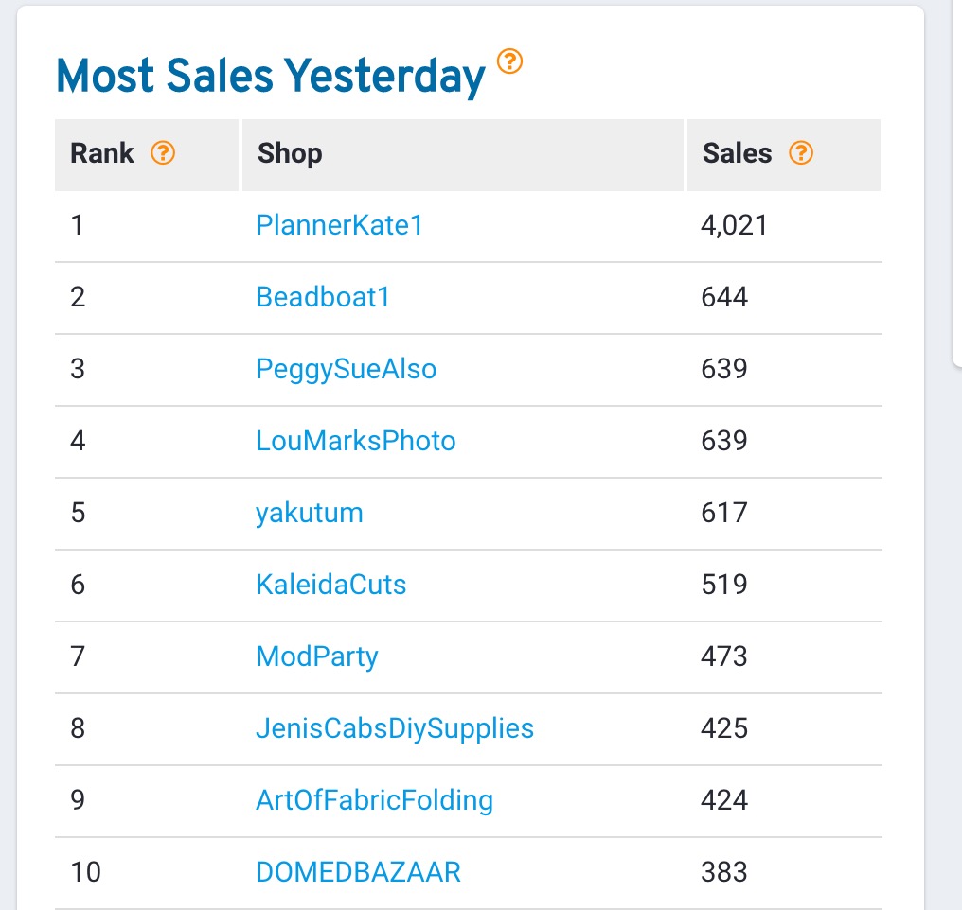The image size is (962, 910).
Task: Open the DOMEDBAZAAR shop page
Action: tap(359, 872)
